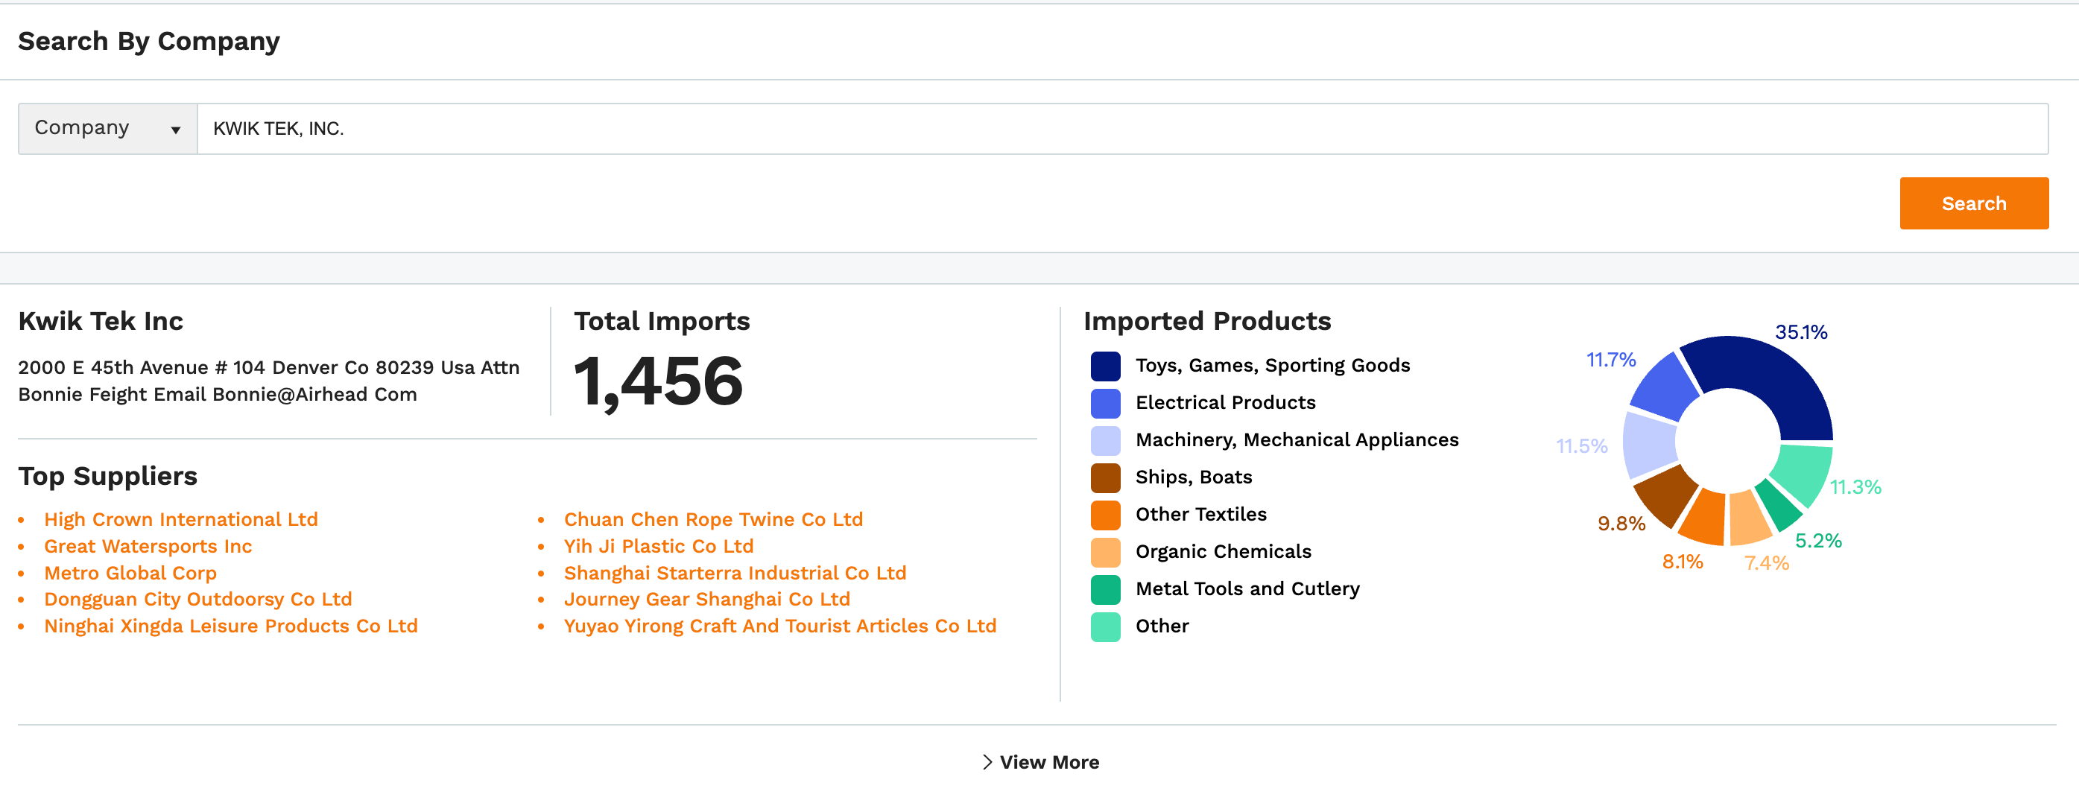The image size is (2079, 800).
Task: Click the Electrical Products legend swatch
Action: (1105, 403)
